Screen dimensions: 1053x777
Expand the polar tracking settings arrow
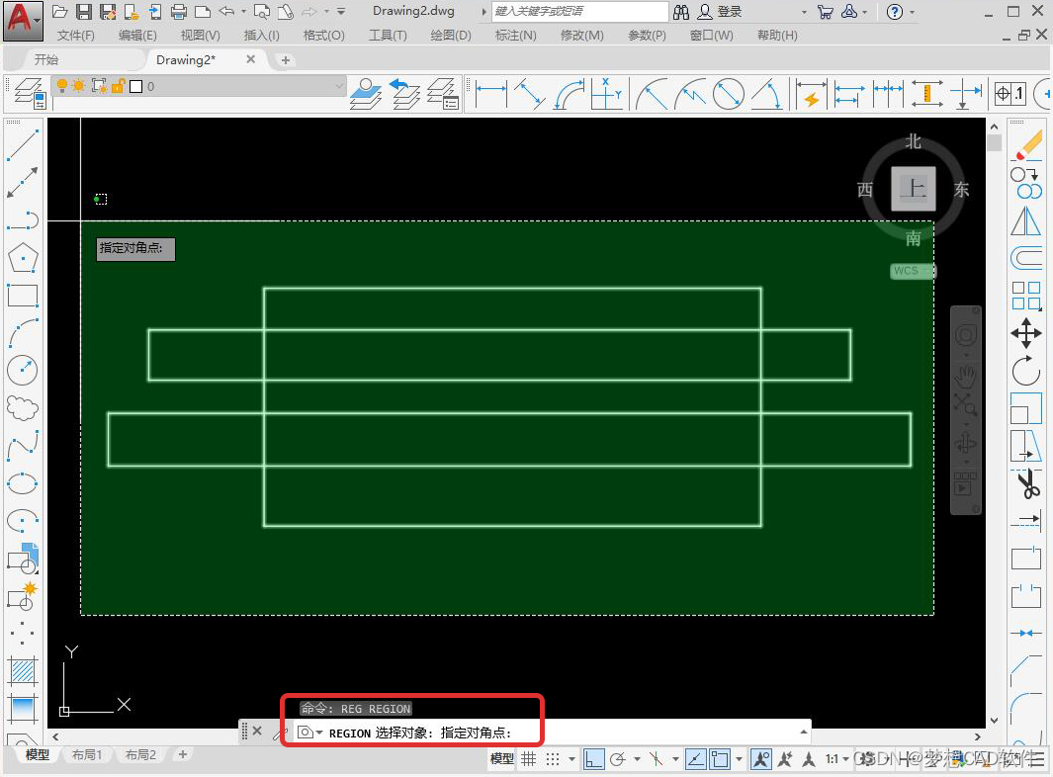(637, 759)
